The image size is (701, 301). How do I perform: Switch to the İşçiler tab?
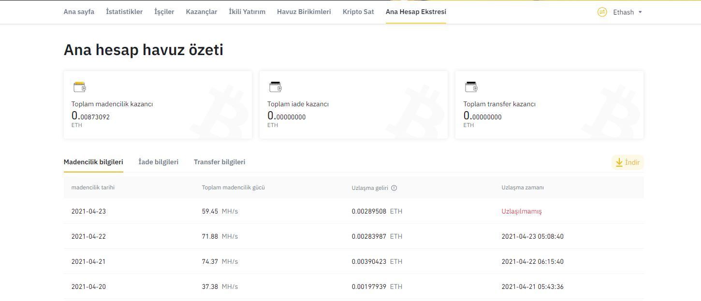coord(164,12)
